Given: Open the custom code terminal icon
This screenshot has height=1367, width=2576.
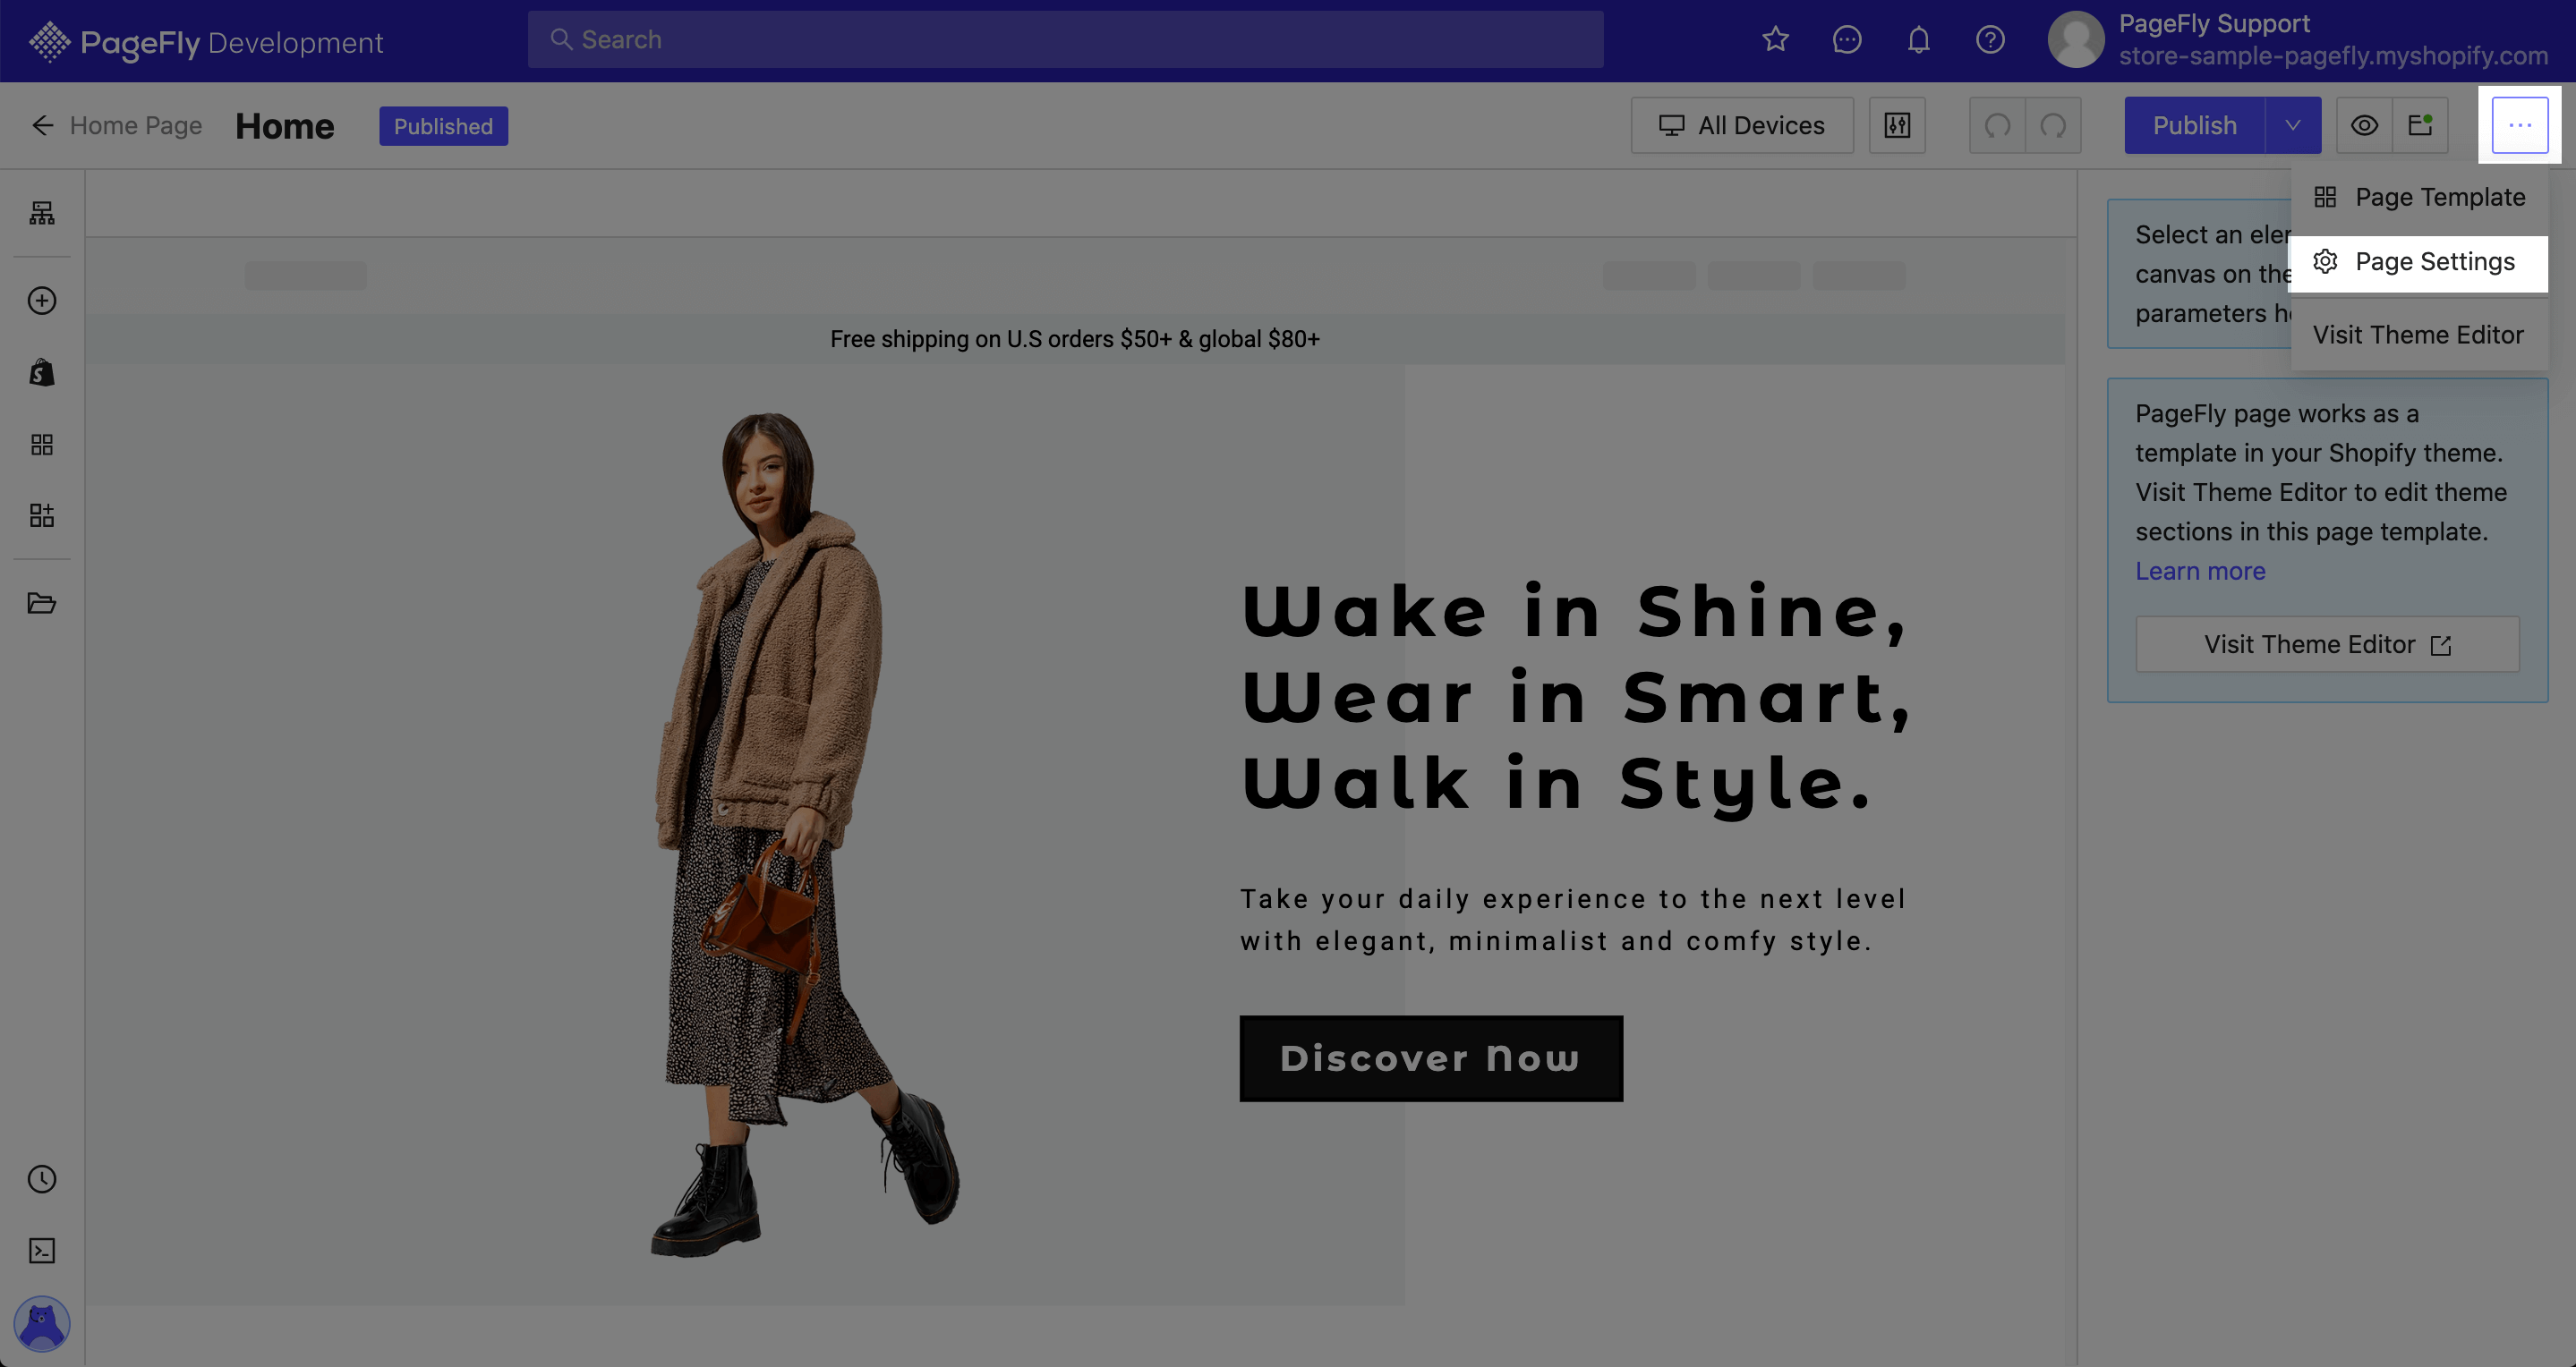Looking at the screenshot, I should (x=42, y=1251).
